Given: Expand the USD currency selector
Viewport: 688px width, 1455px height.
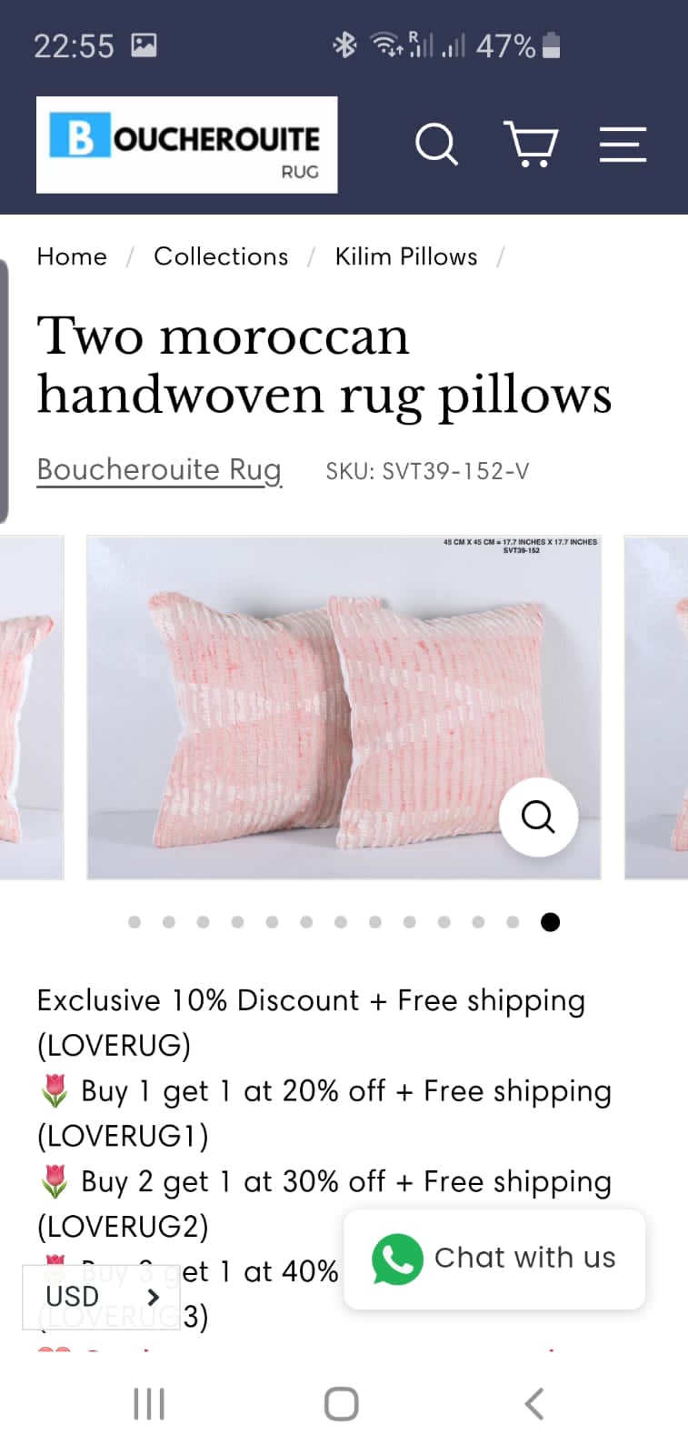Looking at the screenshot, I should pos(101,1297).
